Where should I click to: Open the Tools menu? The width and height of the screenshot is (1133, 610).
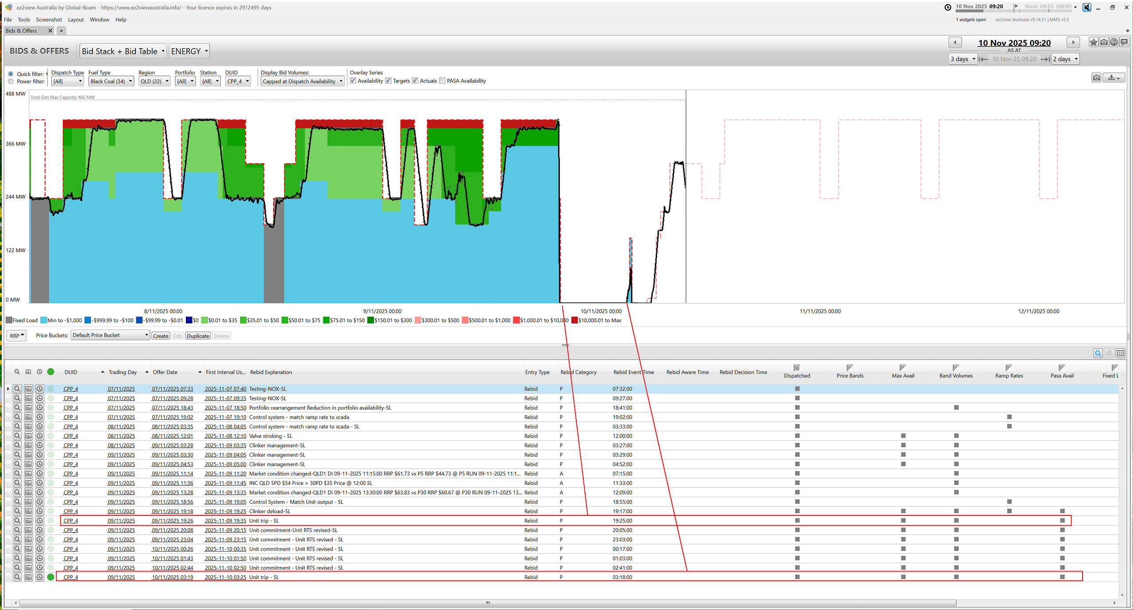[23, 19]
